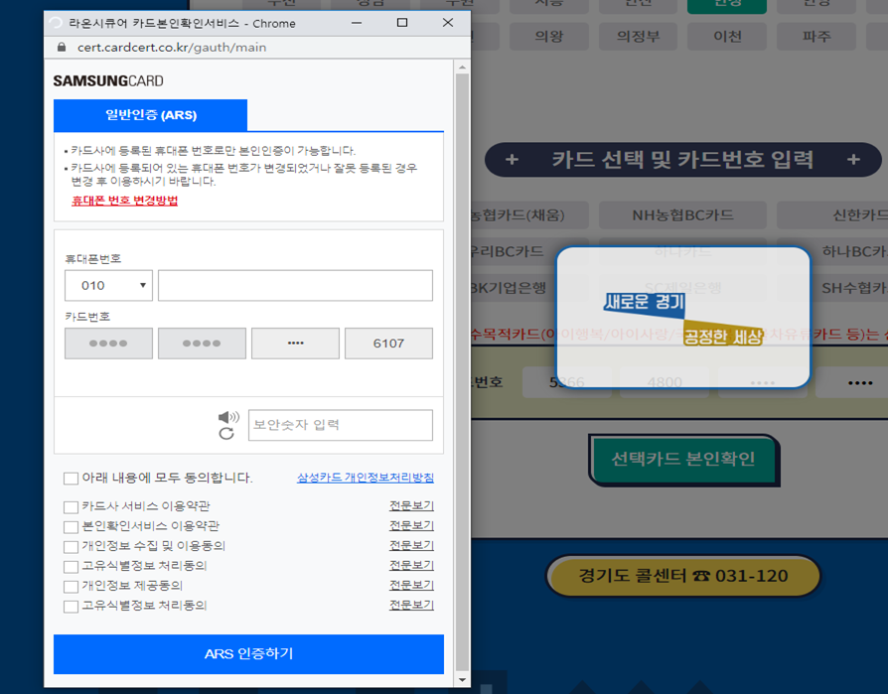The width and height of the screenshot is (888, 694).
Task: View 전문보기 for 카드사 서비스 이용약관
Action: click(412, 505)
